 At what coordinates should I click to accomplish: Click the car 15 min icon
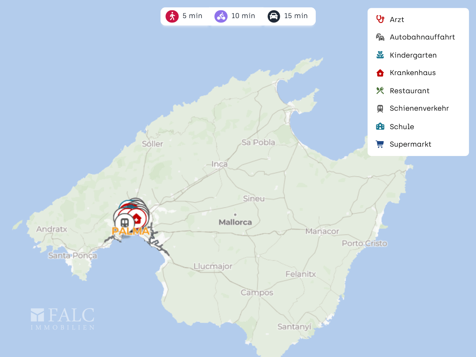pyautogui.click(x=274, y=16)
